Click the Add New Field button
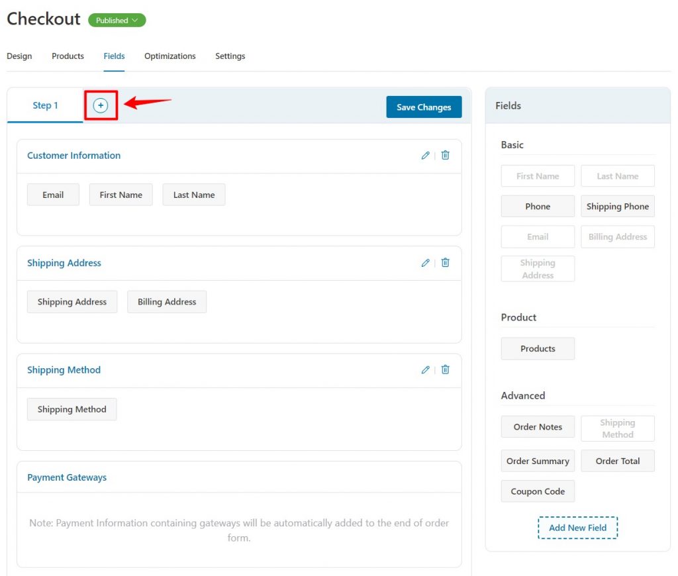Screen dimensions: 678x576 pos(577,528)
